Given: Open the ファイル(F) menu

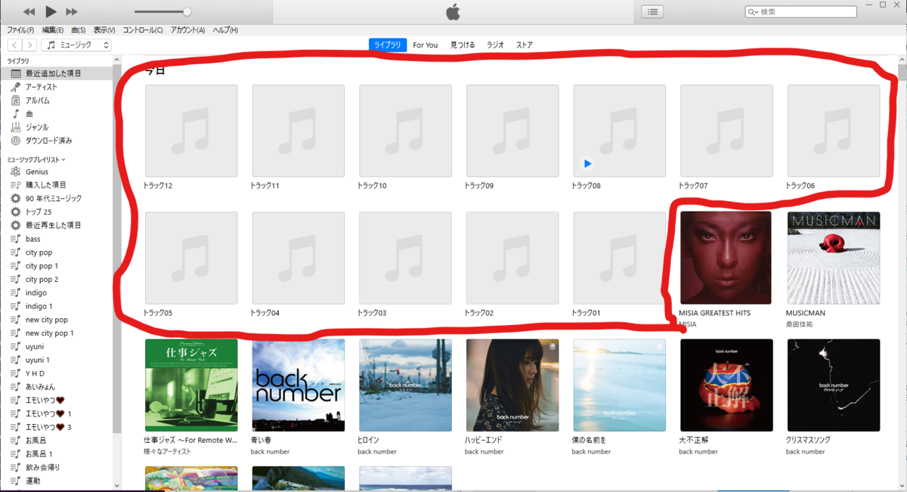Looking at the screenshot, I should [x=20, y=30].
